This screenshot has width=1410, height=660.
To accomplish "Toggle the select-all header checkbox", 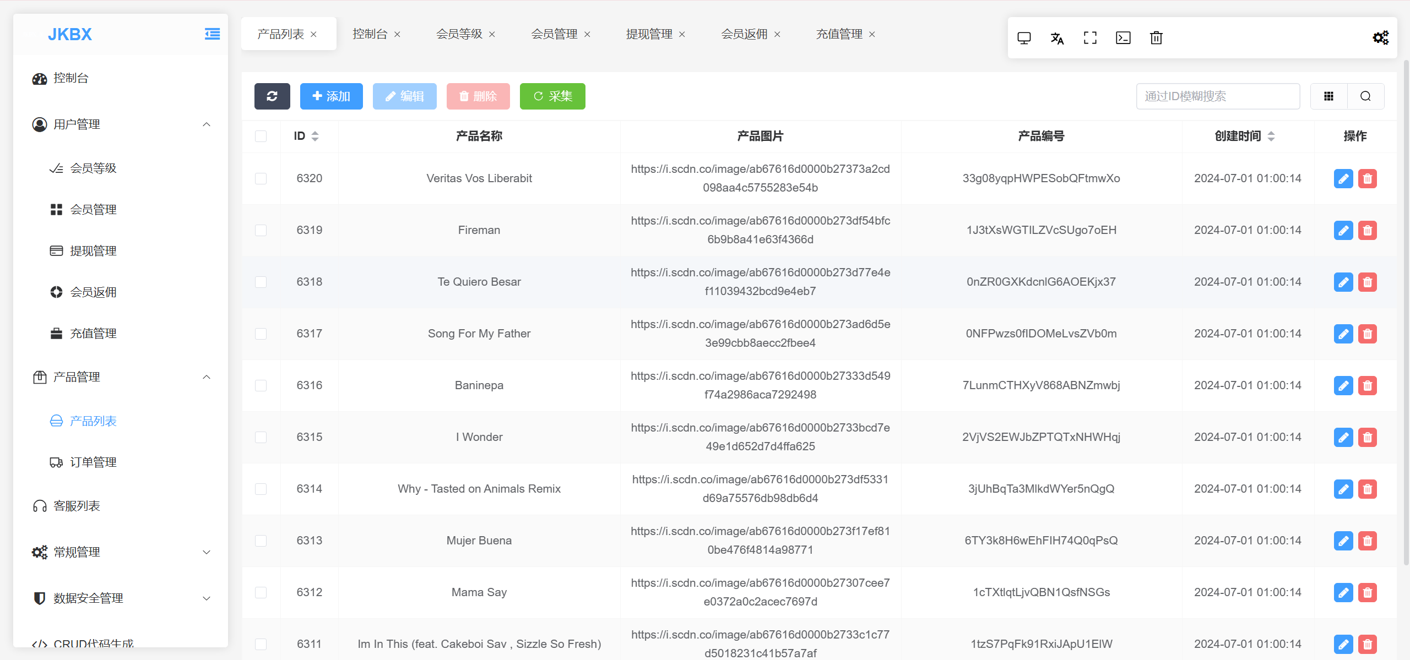I will coord(261,136).
